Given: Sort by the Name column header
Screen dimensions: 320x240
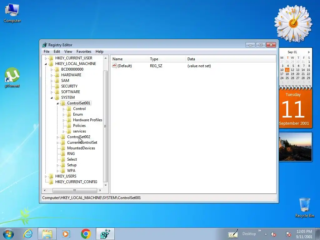Looking at the screenshot, I should pos(129,59).
